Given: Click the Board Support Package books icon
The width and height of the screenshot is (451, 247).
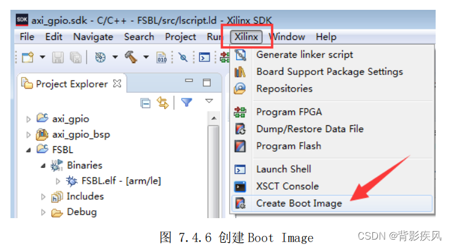Looking at the screenshot, I should [x=240, y=72].
